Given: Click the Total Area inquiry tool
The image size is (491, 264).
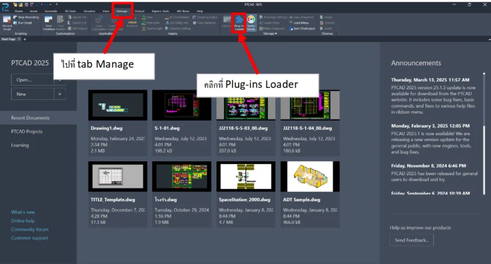Looking at the screenshot, I should coord(150,23).
